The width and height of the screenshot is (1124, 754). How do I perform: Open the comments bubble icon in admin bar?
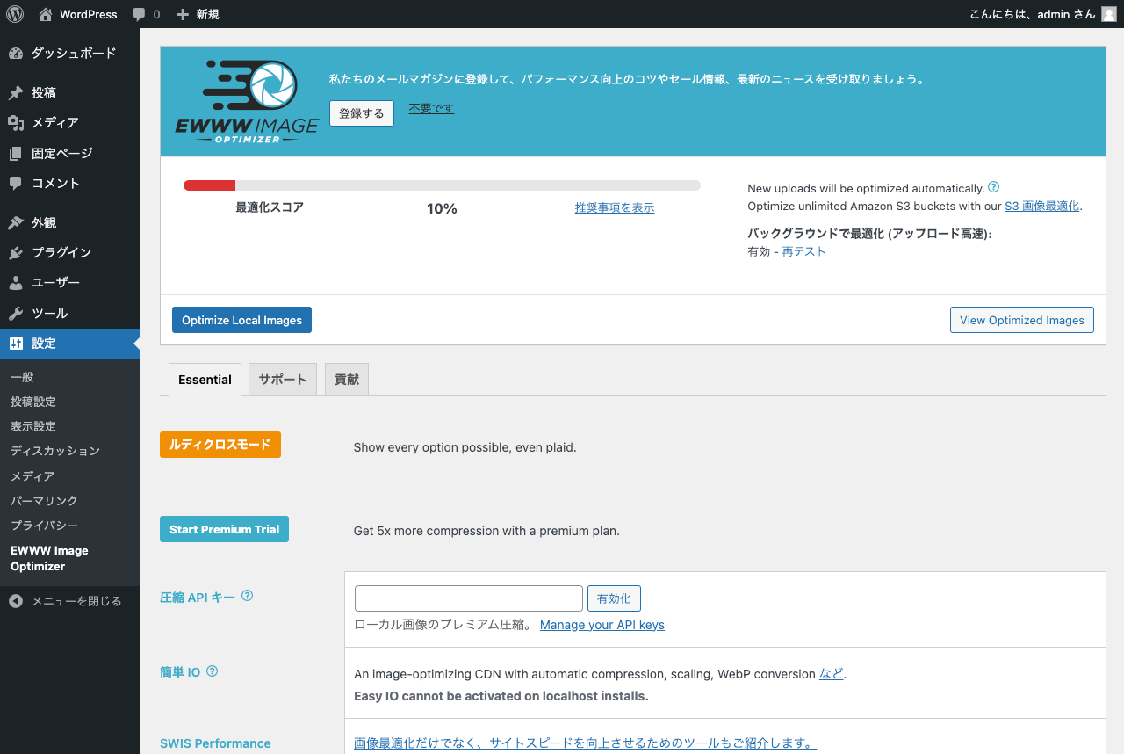pos(139,14)
